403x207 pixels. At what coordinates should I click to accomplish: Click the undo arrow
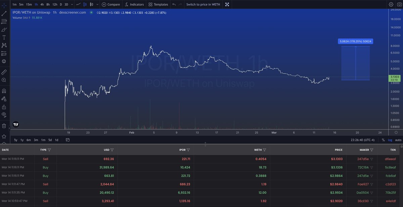[174, 4]
